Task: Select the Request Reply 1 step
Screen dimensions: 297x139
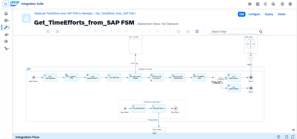Action: (159, 108)
